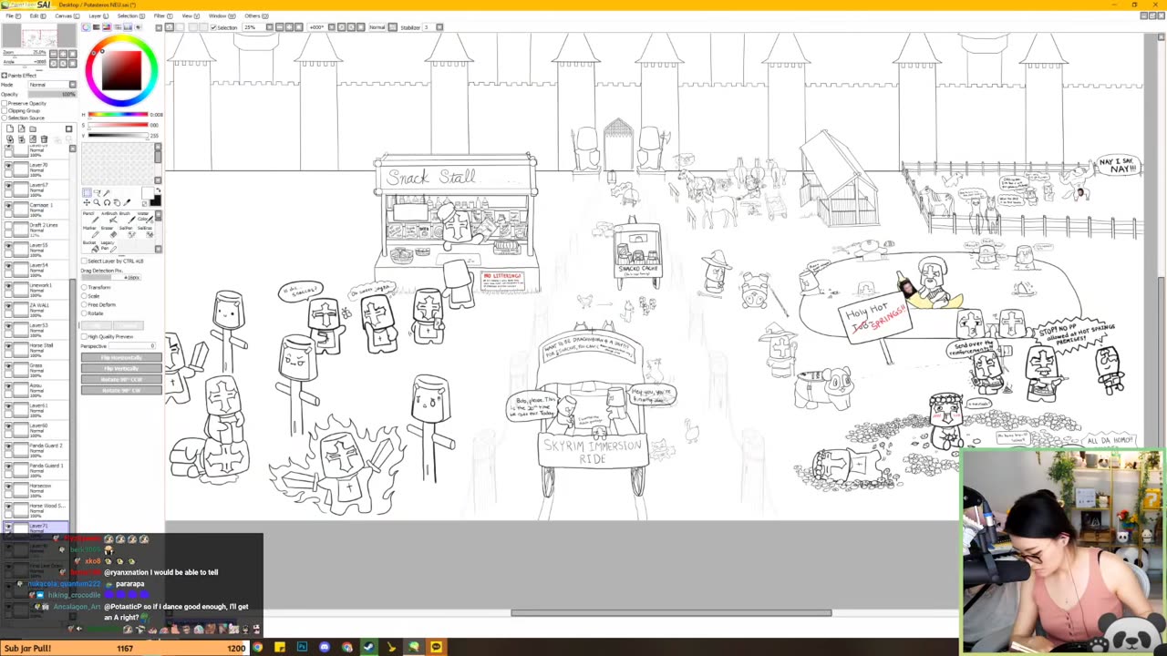Click the Flip Vertically button
Image resolution: width=1167 pixels, height=656 pixels.
coord(121,369)
